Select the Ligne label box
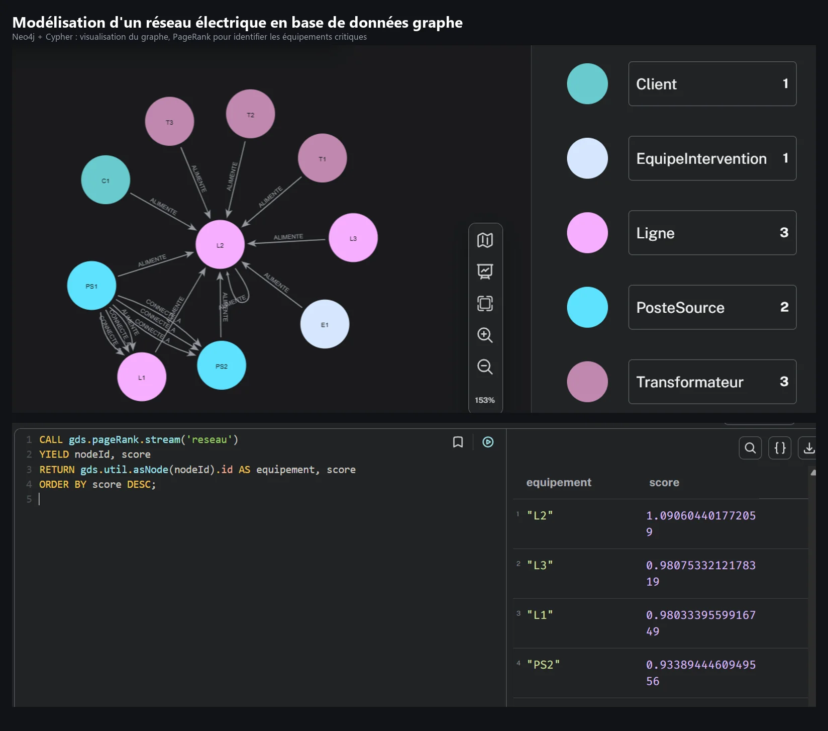The height and width of the screenshot is (731, 828). (712, 233)
